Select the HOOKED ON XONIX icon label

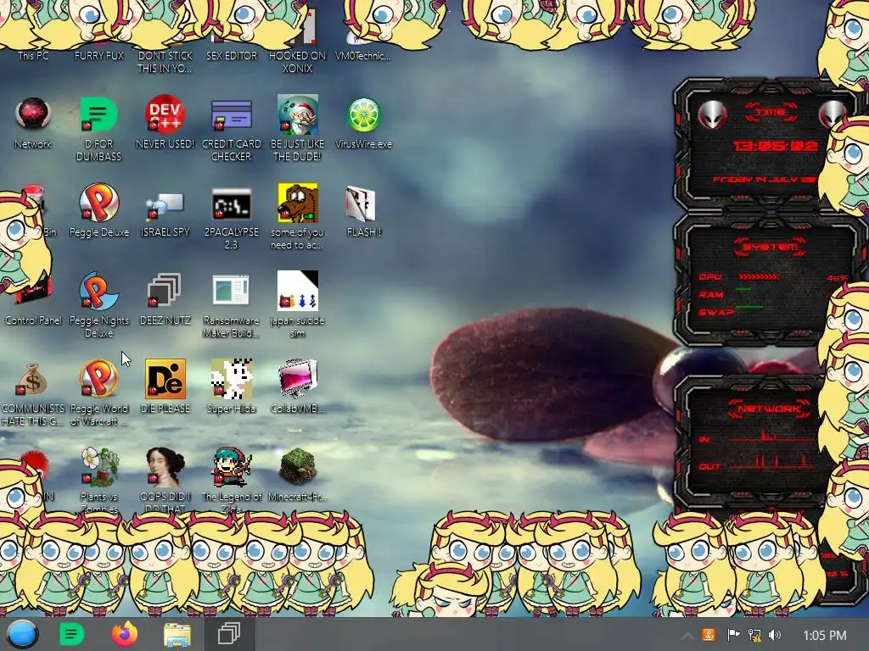point(298,62)
